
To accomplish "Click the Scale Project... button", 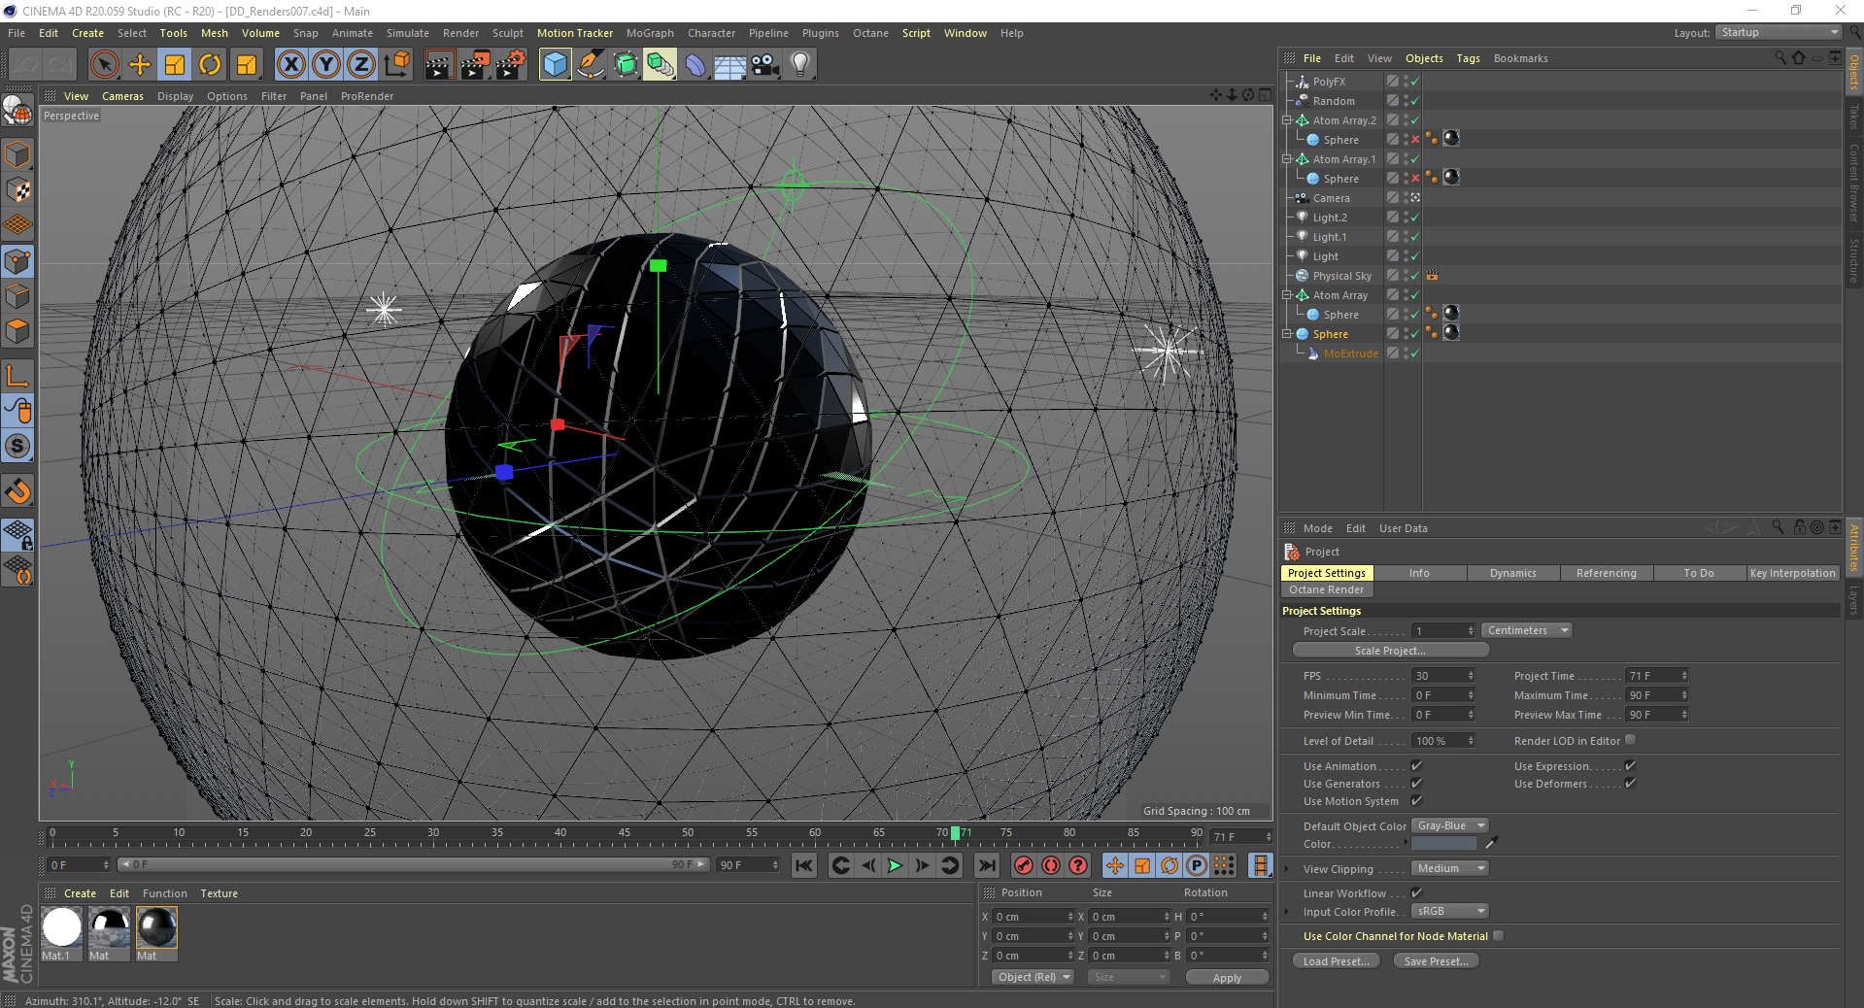I will pos(1390,651).
